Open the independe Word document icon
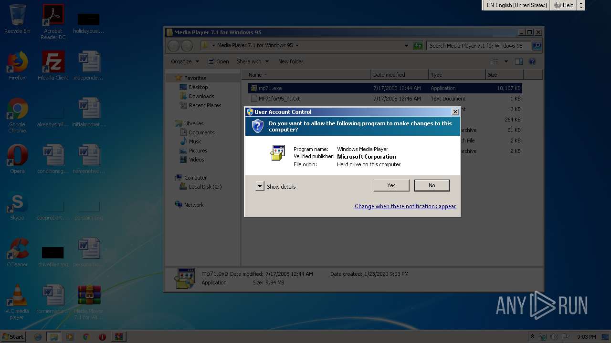The height and width of the screenshot is (343, 611). (89, 66)
